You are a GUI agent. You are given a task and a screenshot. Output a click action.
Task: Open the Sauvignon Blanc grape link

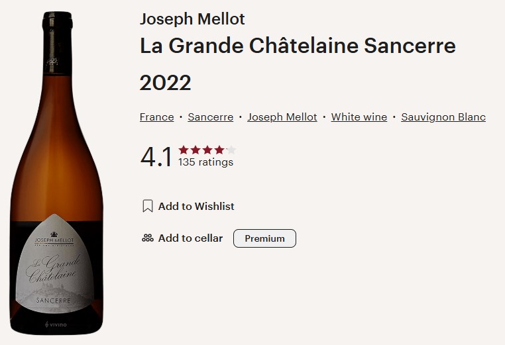click(x=443, y=117)
